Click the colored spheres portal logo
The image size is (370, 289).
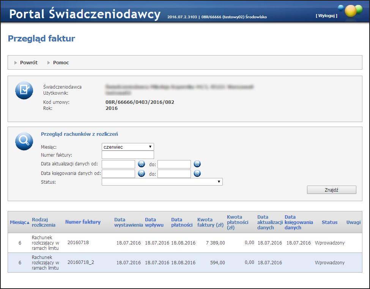click(x=350, y=11)
